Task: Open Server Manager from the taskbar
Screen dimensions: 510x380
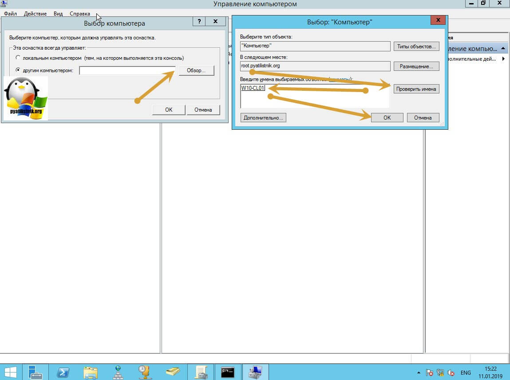Action: (x=35, y=372)
